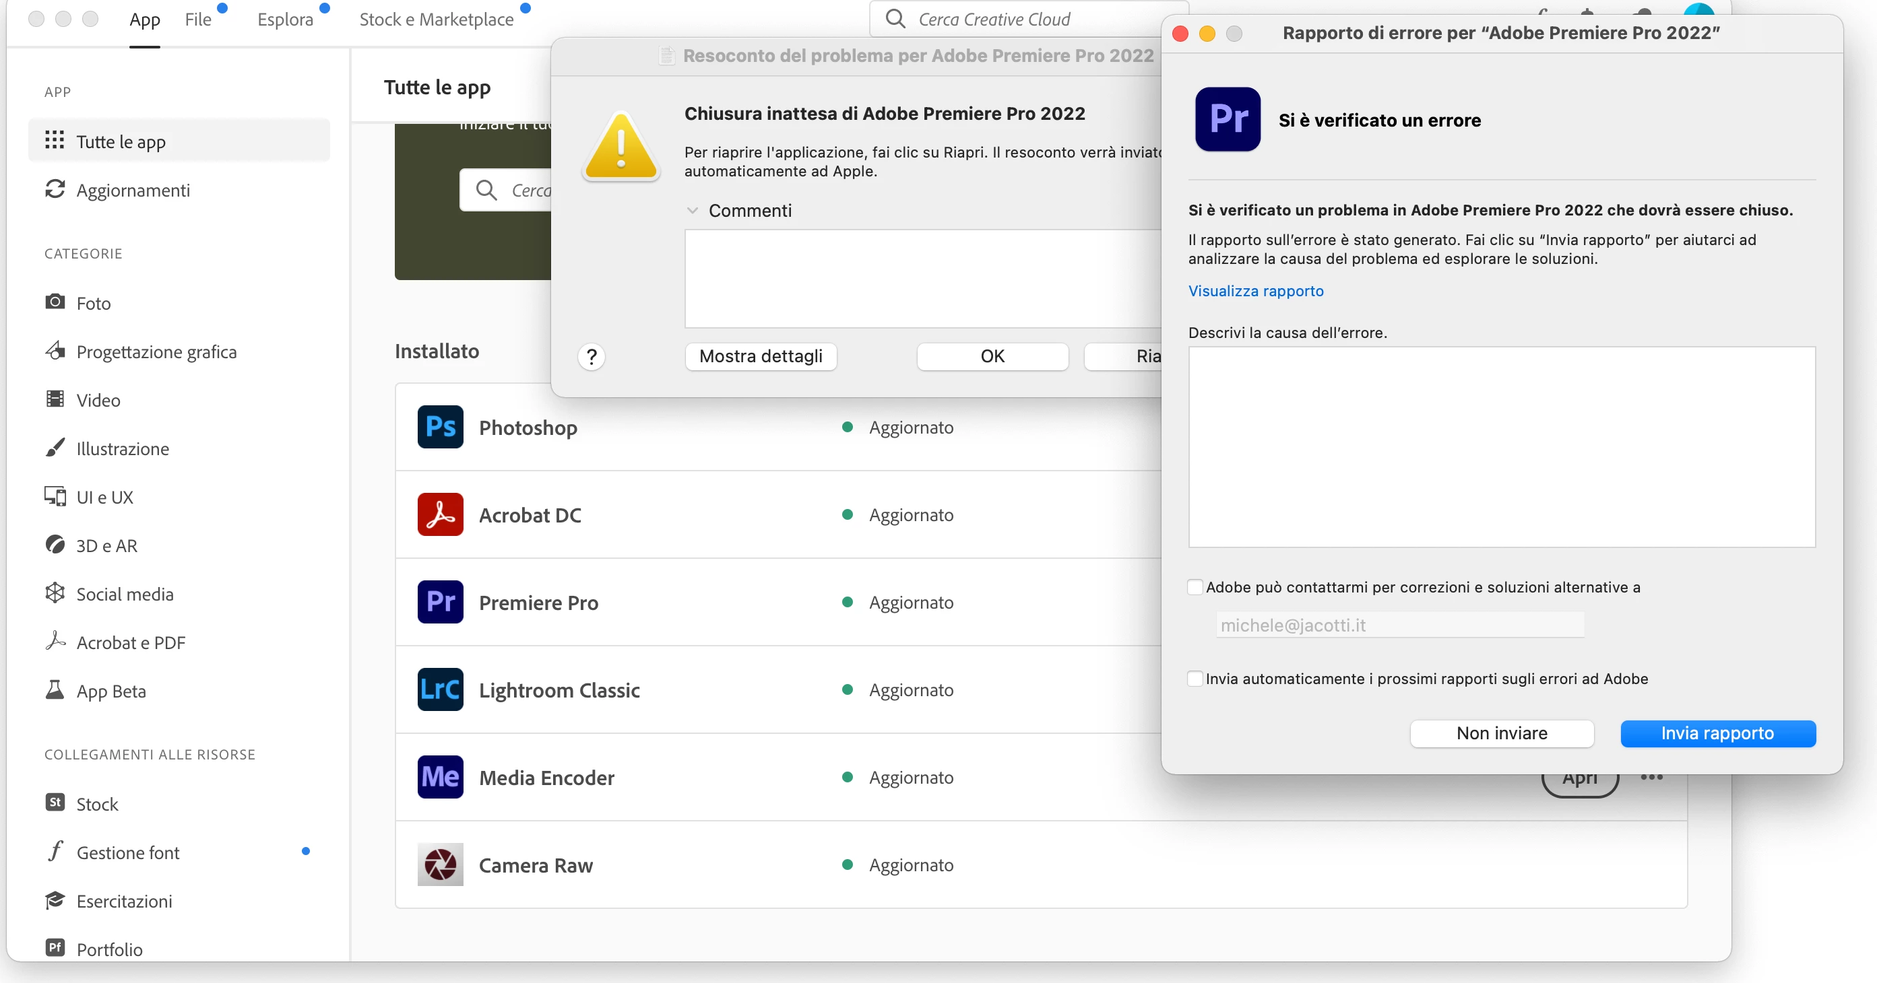
Task: Open more options for Media Encoder
Action: 1651,777
